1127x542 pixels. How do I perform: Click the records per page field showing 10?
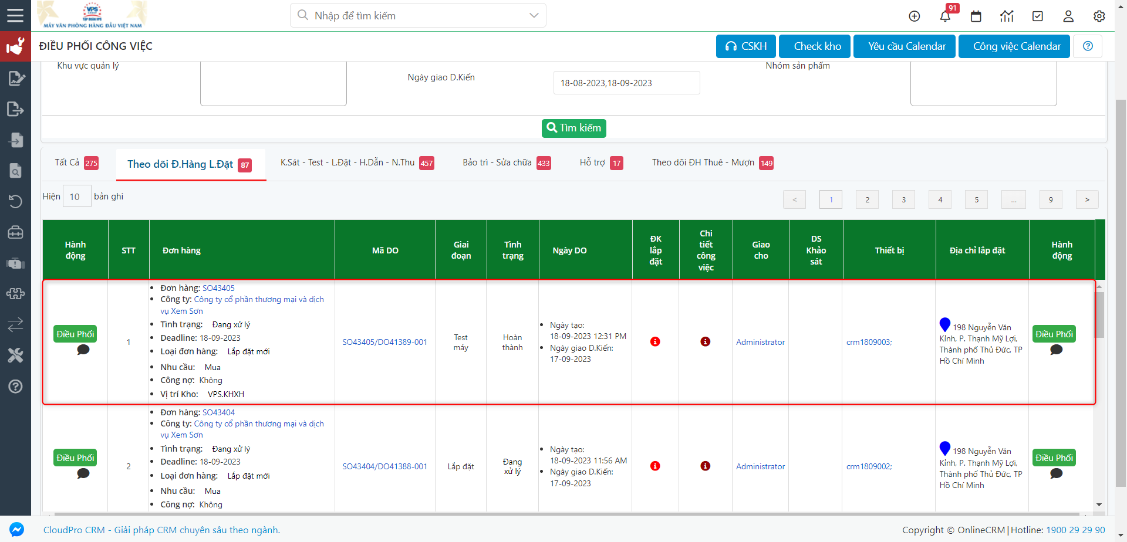click(x=77, y=197)
